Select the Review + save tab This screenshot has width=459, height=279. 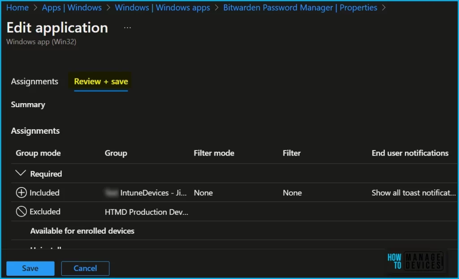tap(101, 82)
